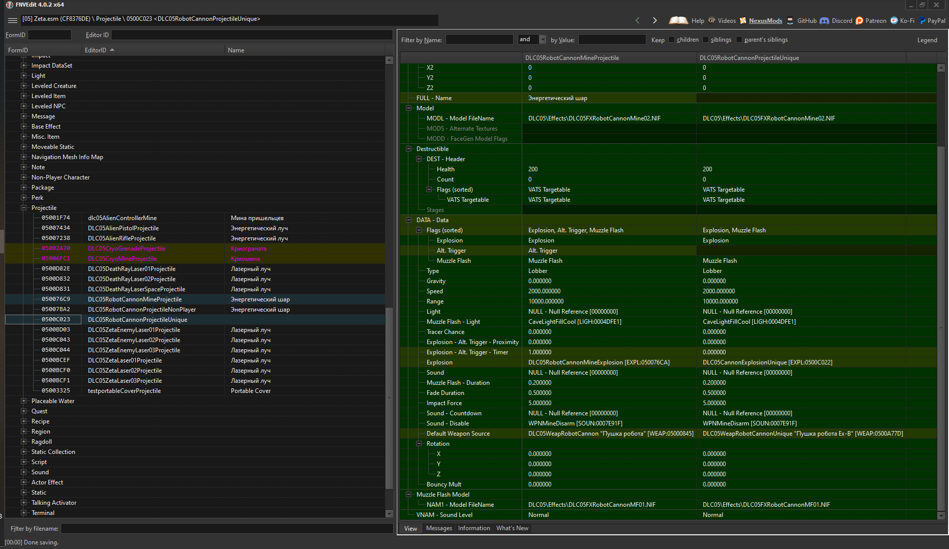Collapse the DATA - Data section
949x549 pixels.
pos(408,220)
